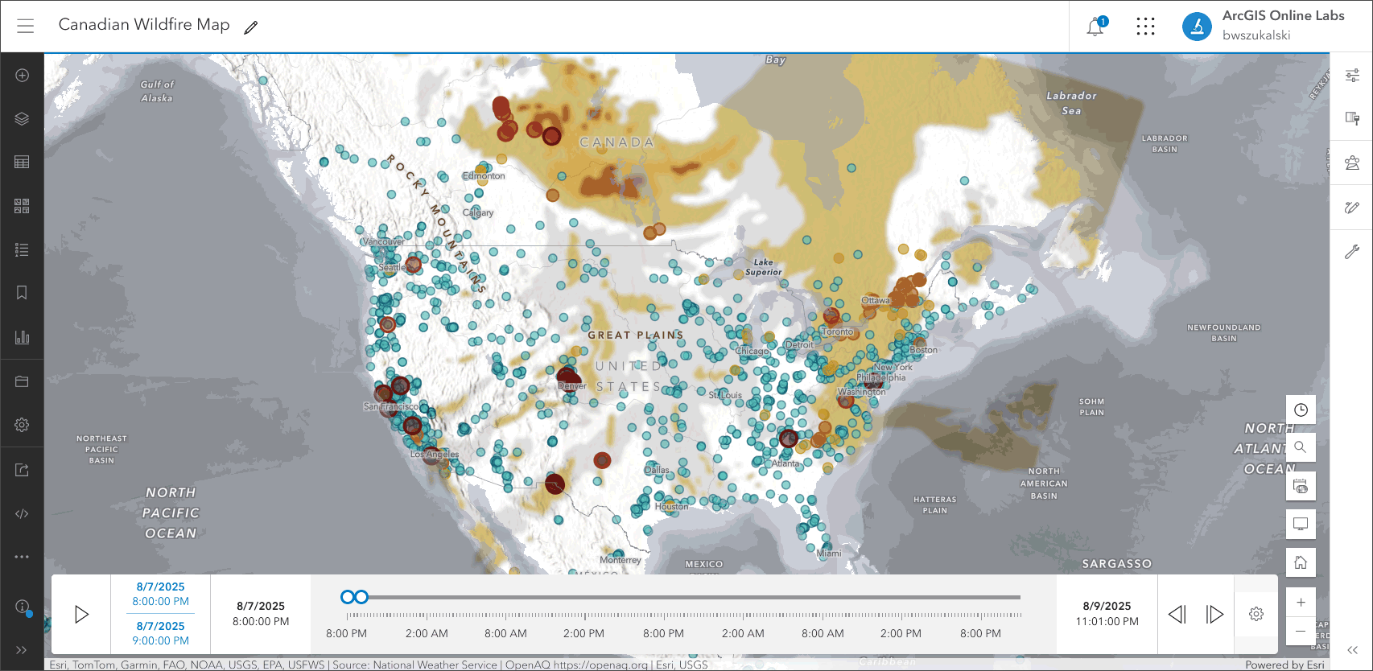
Task: Open the Sketch pencil icon
Action: [1352, 208]
